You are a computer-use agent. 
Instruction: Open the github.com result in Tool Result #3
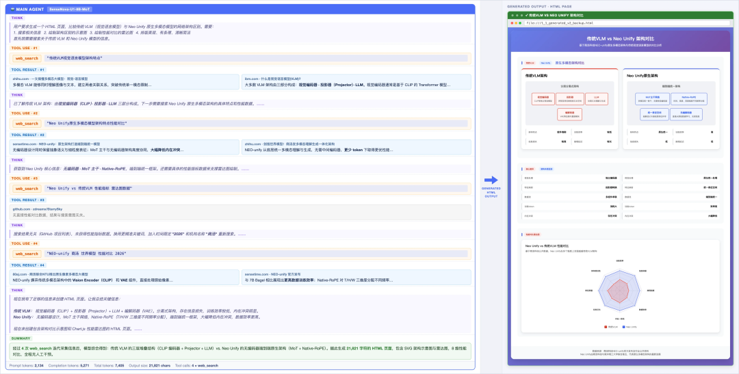[x=241, y=211]
